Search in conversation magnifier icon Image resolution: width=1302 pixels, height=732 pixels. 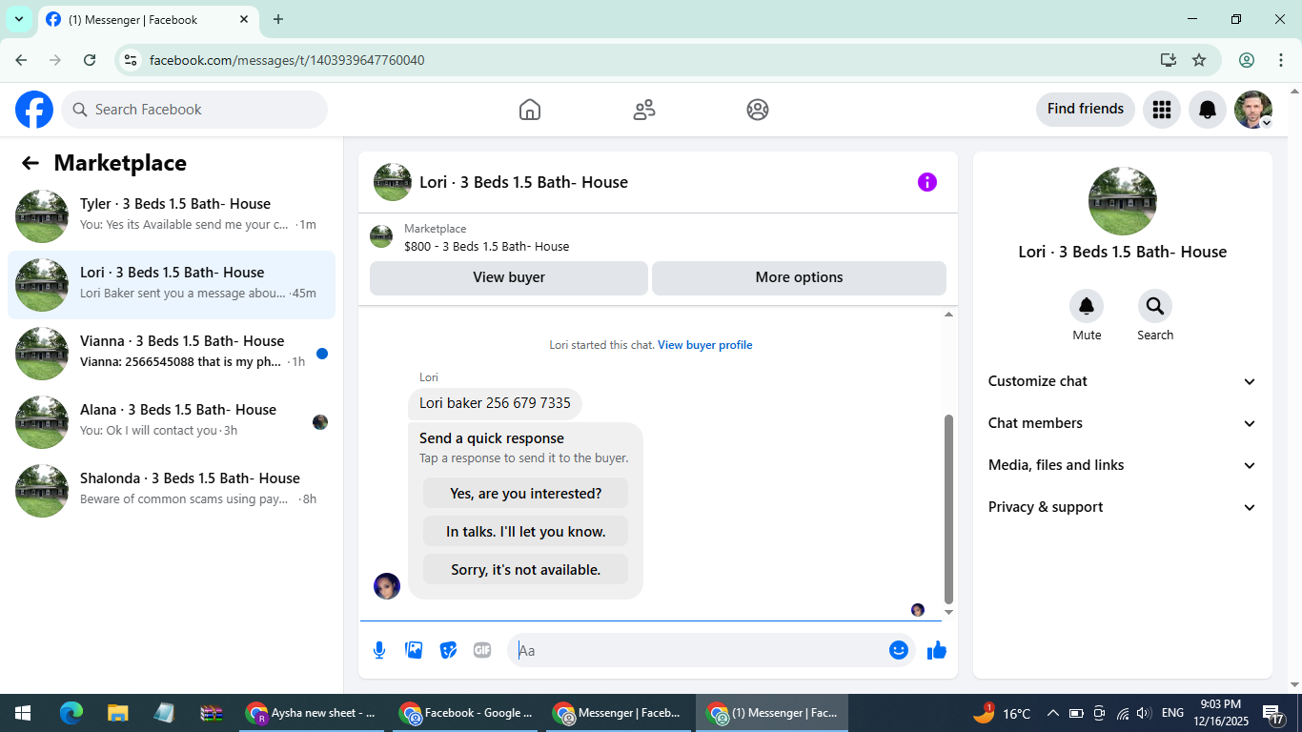pyautogui.click(x=1155, y=306)
